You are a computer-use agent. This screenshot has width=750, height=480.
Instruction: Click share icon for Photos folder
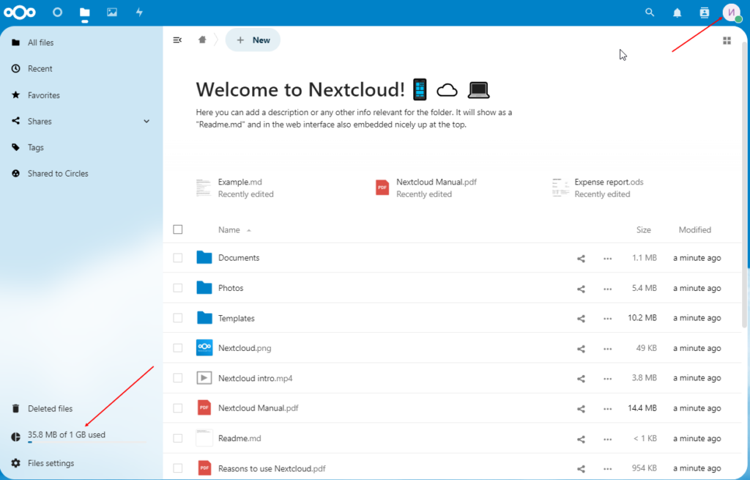pos(581,289)
